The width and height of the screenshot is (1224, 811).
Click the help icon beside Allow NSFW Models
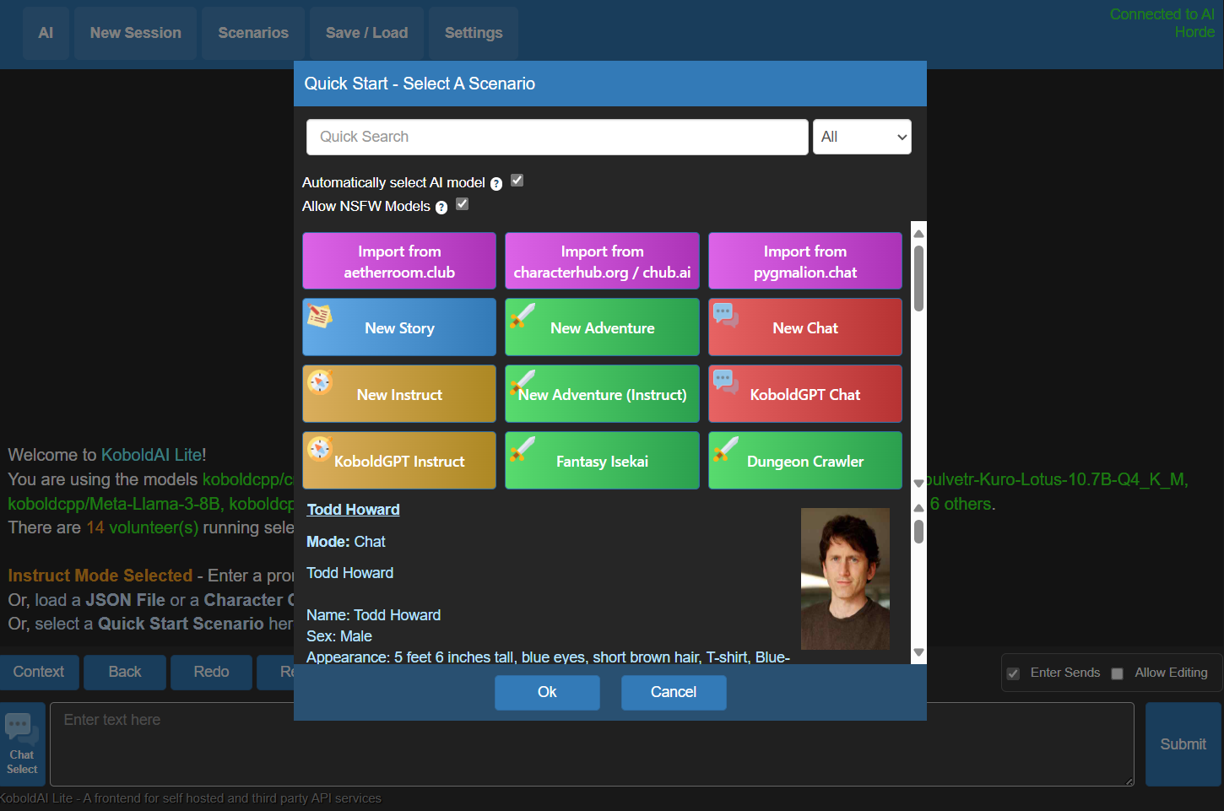tap(441, 208)
